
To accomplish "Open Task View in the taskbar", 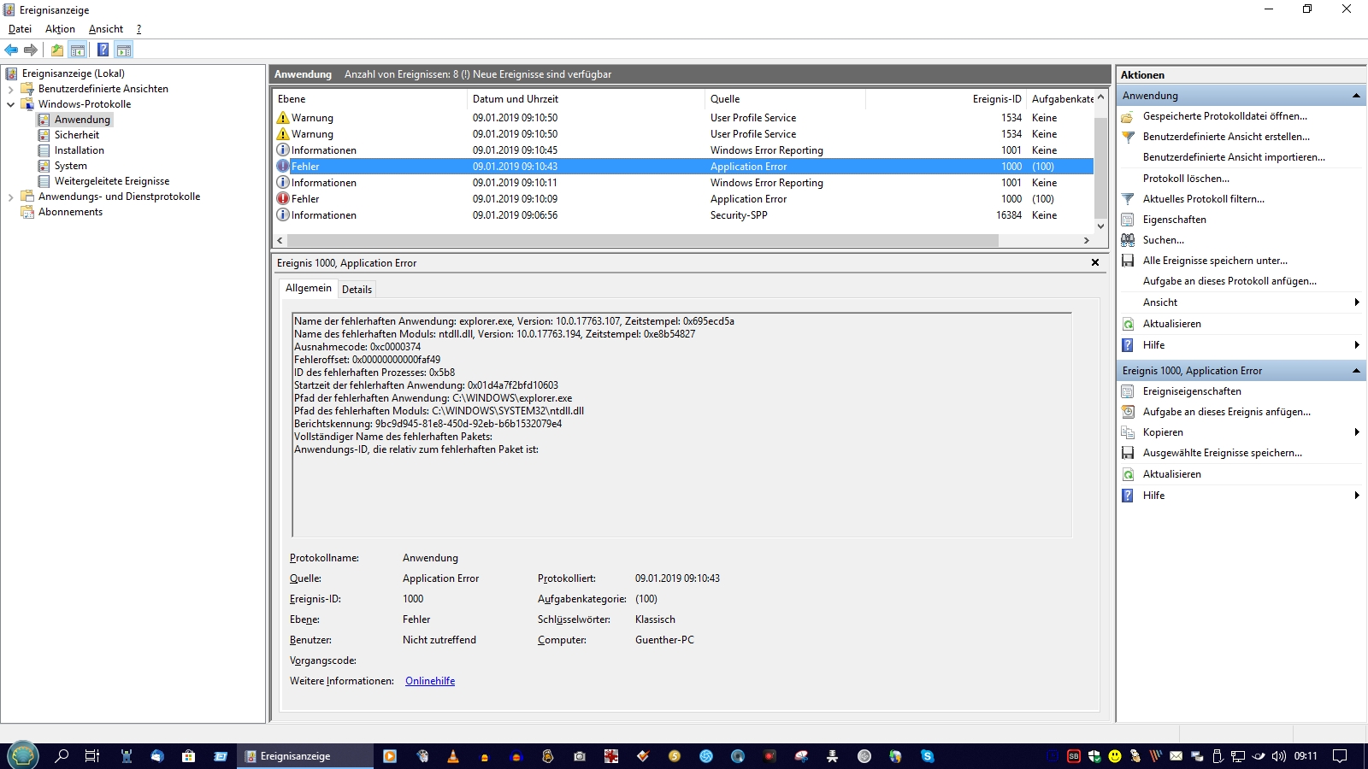I will [x=92, y=756].
